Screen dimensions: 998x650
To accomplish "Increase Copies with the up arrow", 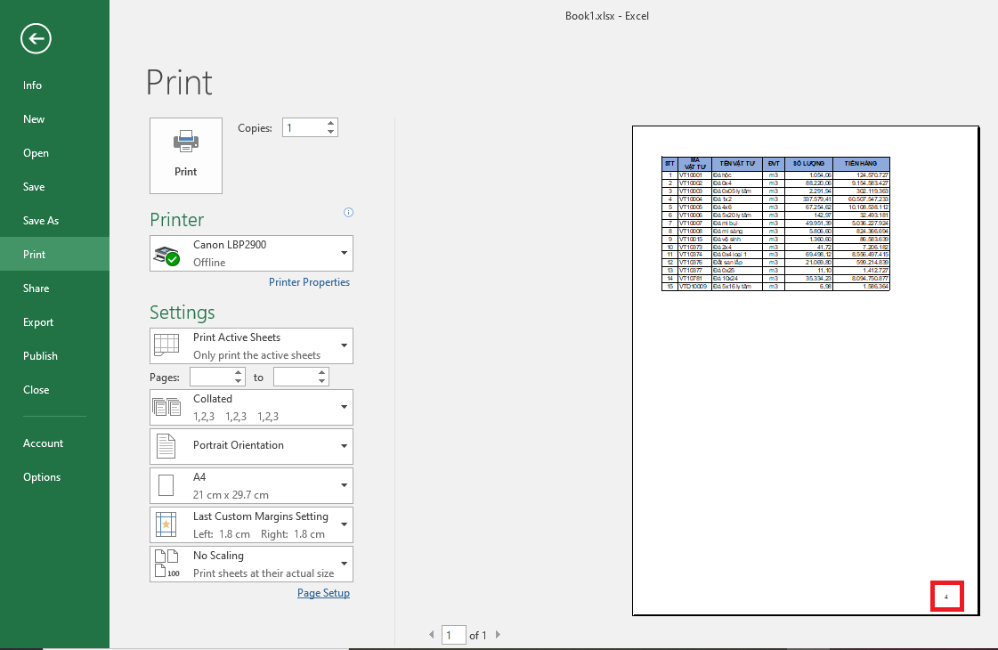I will (330, 124).
